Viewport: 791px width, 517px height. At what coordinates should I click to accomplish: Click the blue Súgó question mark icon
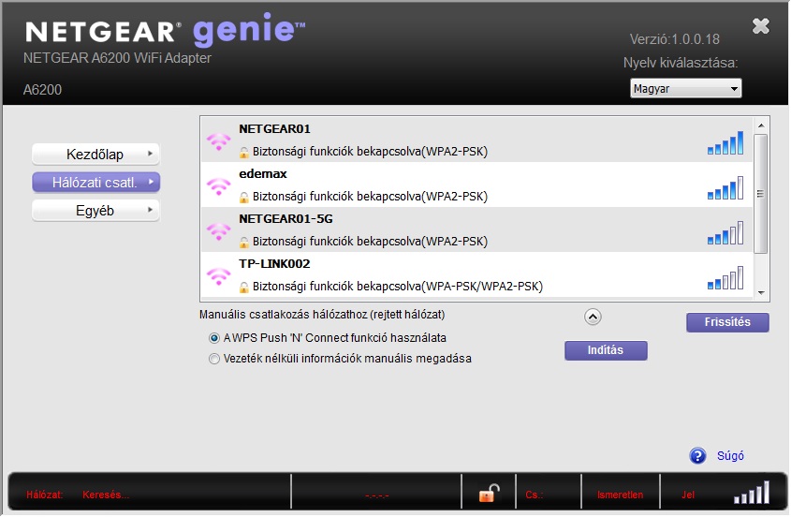coord(697,456)
